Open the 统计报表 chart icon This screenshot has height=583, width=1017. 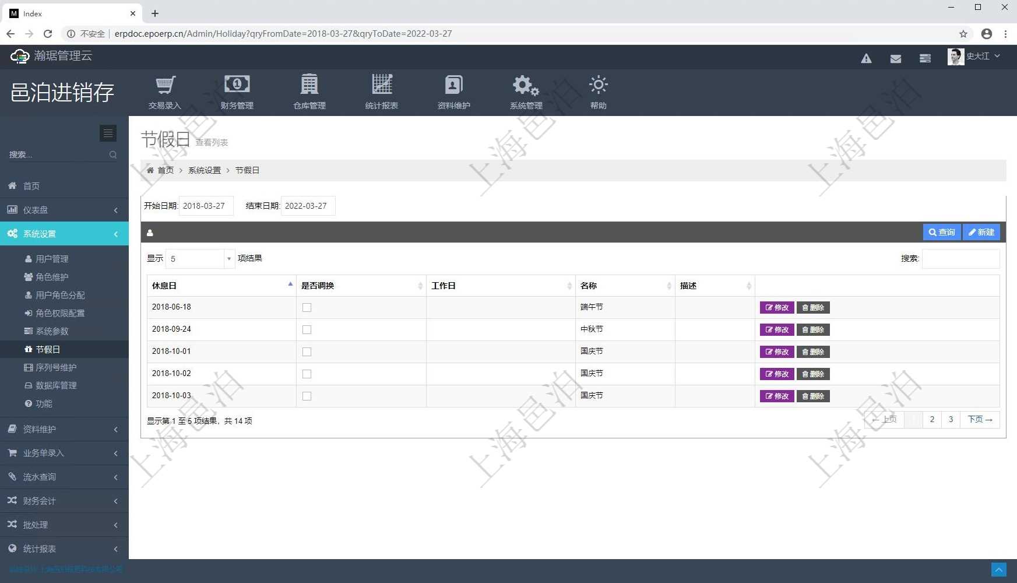click(382, 86)
